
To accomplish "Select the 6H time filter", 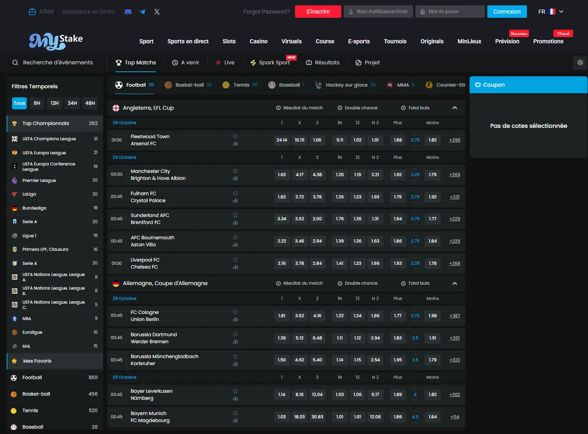I will (x=37, y=103).
